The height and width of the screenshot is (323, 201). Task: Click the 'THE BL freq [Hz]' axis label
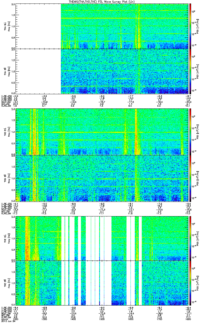(x=7, y=238)
